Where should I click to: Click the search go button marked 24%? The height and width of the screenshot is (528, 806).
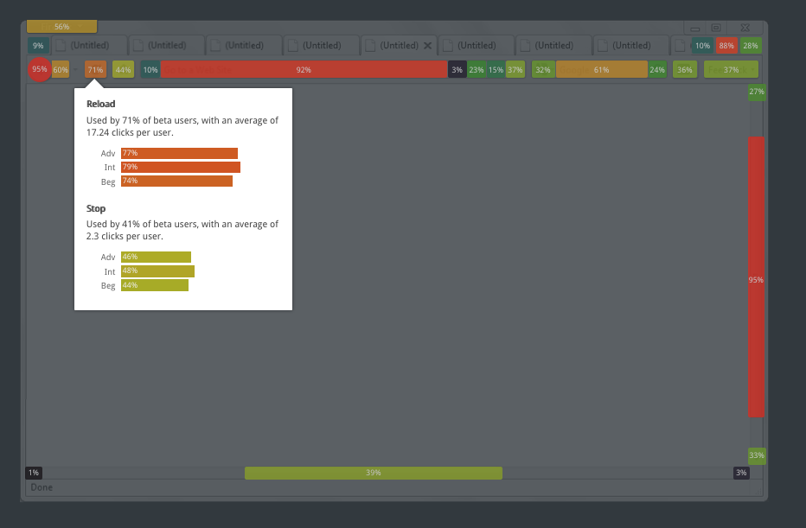[x=657, y=69]
